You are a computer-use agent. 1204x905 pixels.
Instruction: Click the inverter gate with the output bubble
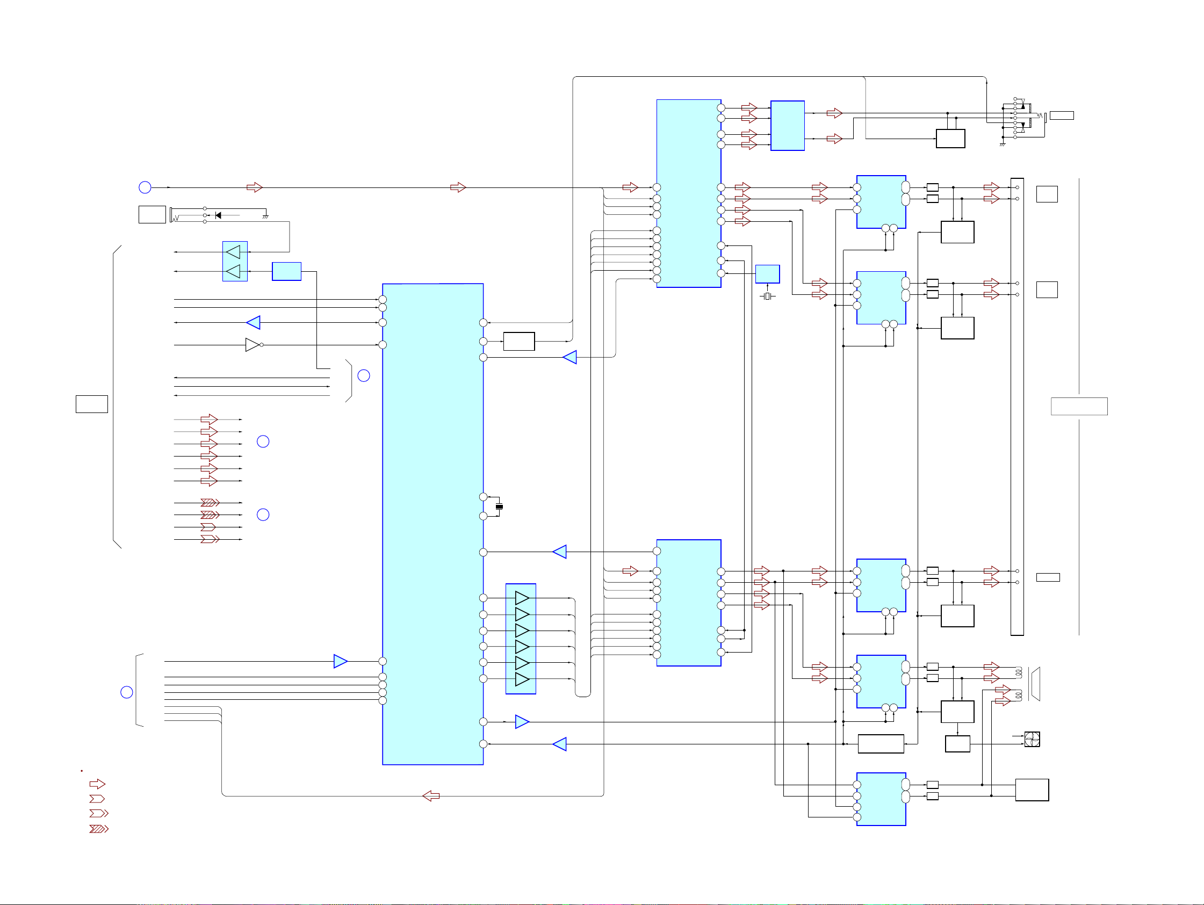pos(254,345)
